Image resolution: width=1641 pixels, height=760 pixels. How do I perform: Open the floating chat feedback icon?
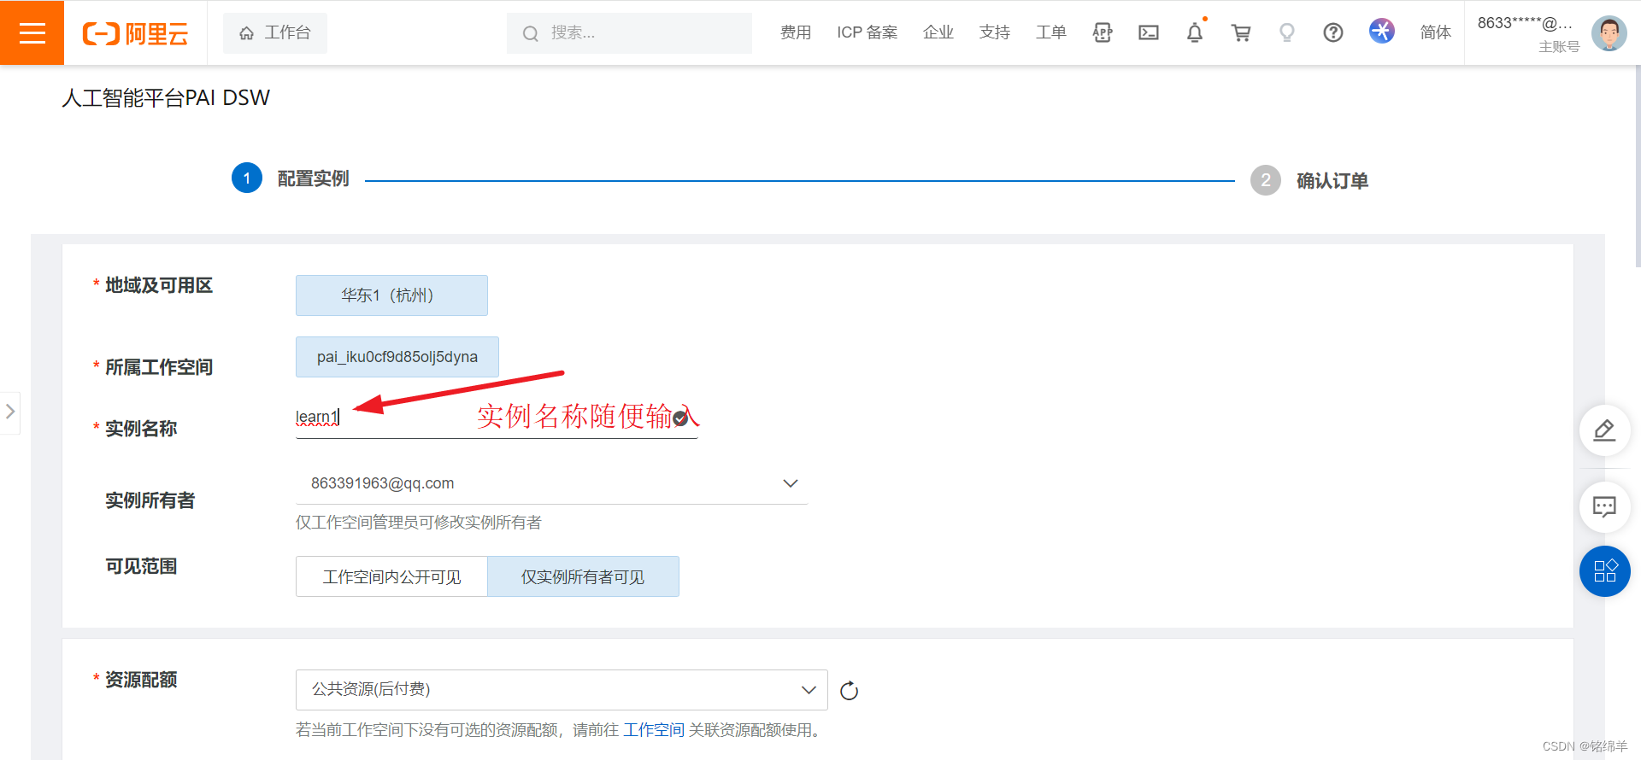(x=1604, y=507)
